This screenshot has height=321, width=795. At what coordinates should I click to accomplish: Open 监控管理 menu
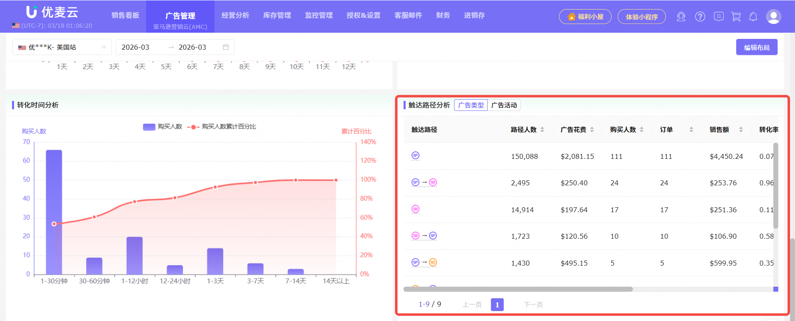point(319,15)
